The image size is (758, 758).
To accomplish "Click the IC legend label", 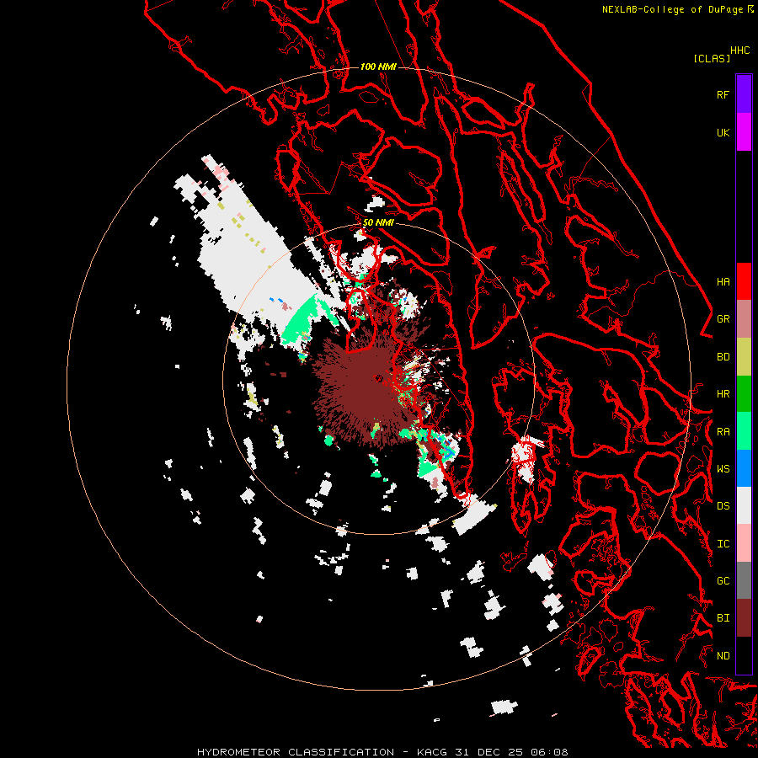I will (x=723, y=544).
